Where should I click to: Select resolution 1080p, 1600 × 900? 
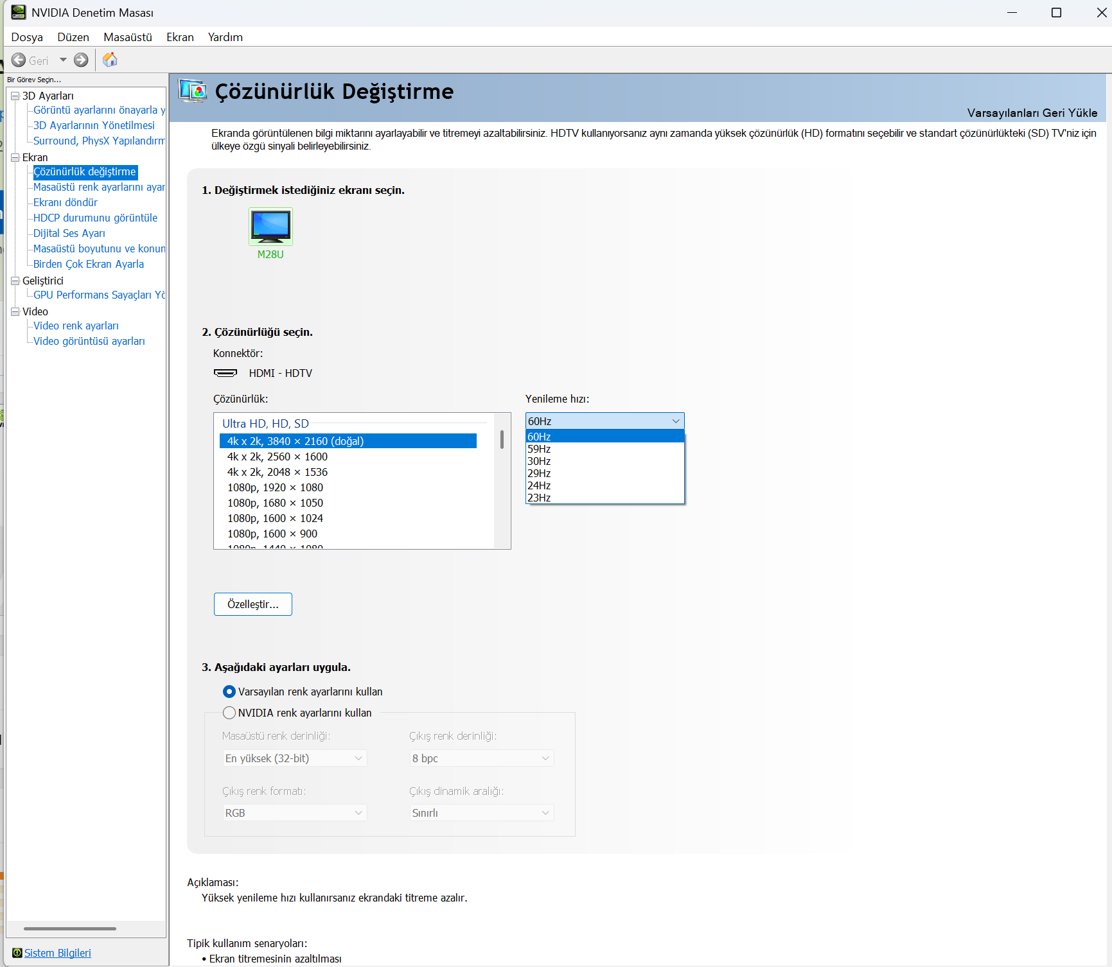point(348,534)
